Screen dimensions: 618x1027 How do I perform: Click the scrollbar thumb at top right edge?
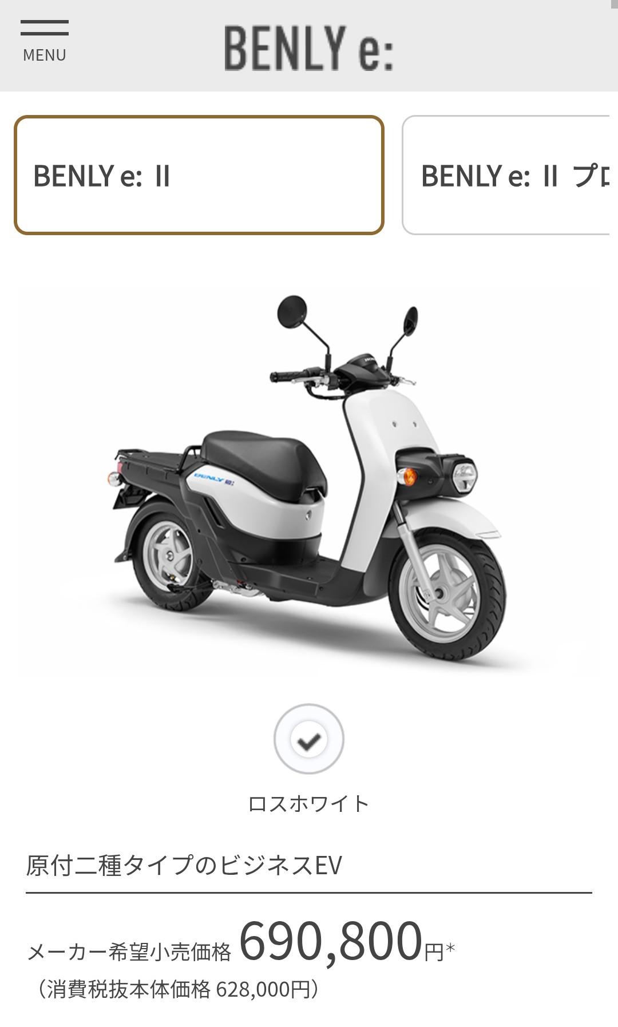pyautogui.click(x=616, y=5)
